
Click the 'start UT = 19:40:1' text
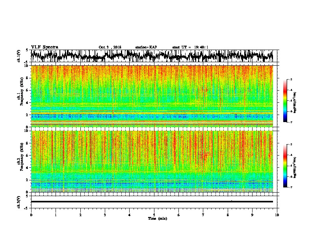[x=190, y=47]
